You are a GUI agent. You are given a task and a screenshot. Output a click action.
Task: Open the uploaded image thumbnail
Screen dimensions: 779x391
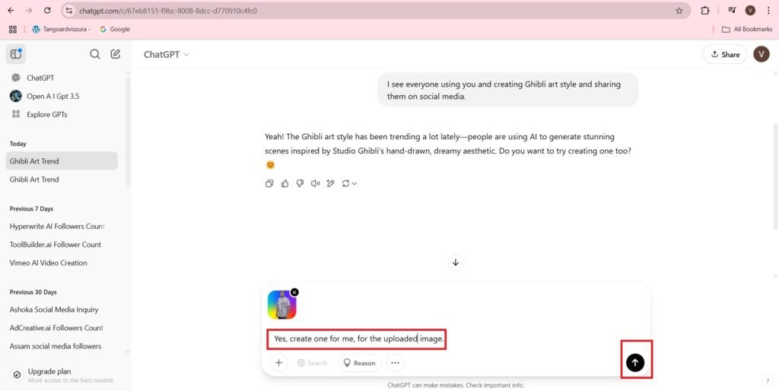(x=281, y=304)
